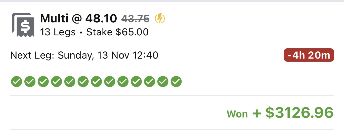Select the thirteenth and last leg checkmark
This screenshot has height=131, width=344.
point(176,81)
